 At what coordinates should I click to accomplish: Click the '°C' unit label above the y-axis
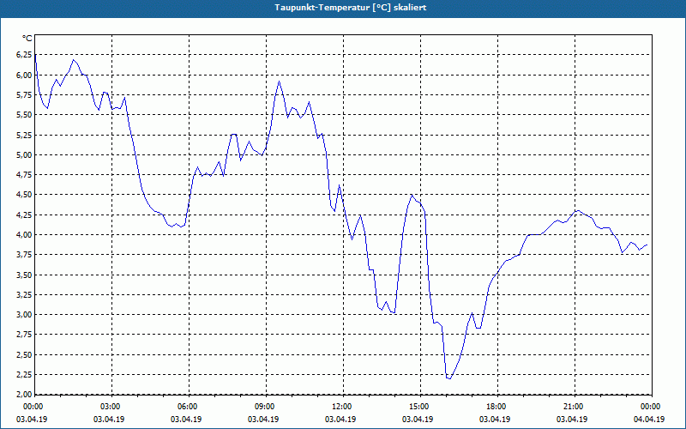click(x=27, y=39)
